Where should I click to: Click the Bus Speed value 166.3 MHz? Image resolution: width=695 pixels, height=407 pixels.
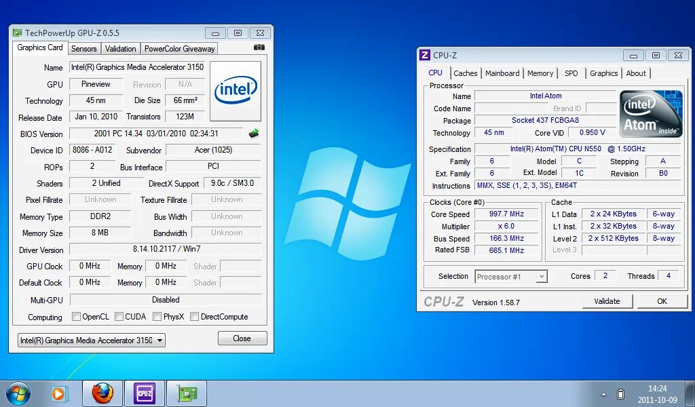tap(506, 238)
